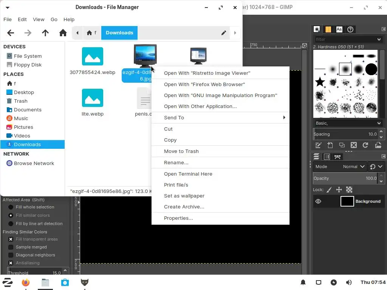Enable the Sample merged checkbox
387x290 pixels.
(11, 247)
